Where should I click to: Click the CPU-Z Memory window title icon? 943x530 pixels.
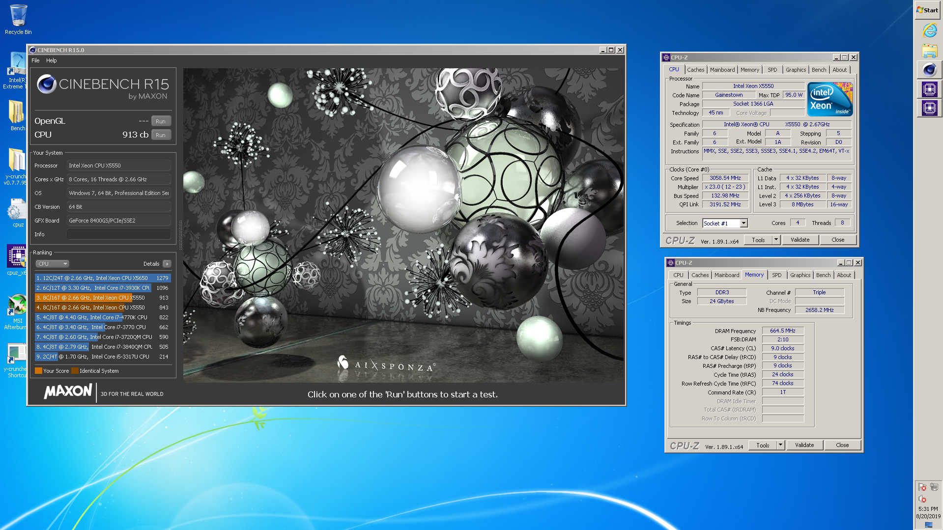point(671,263)
